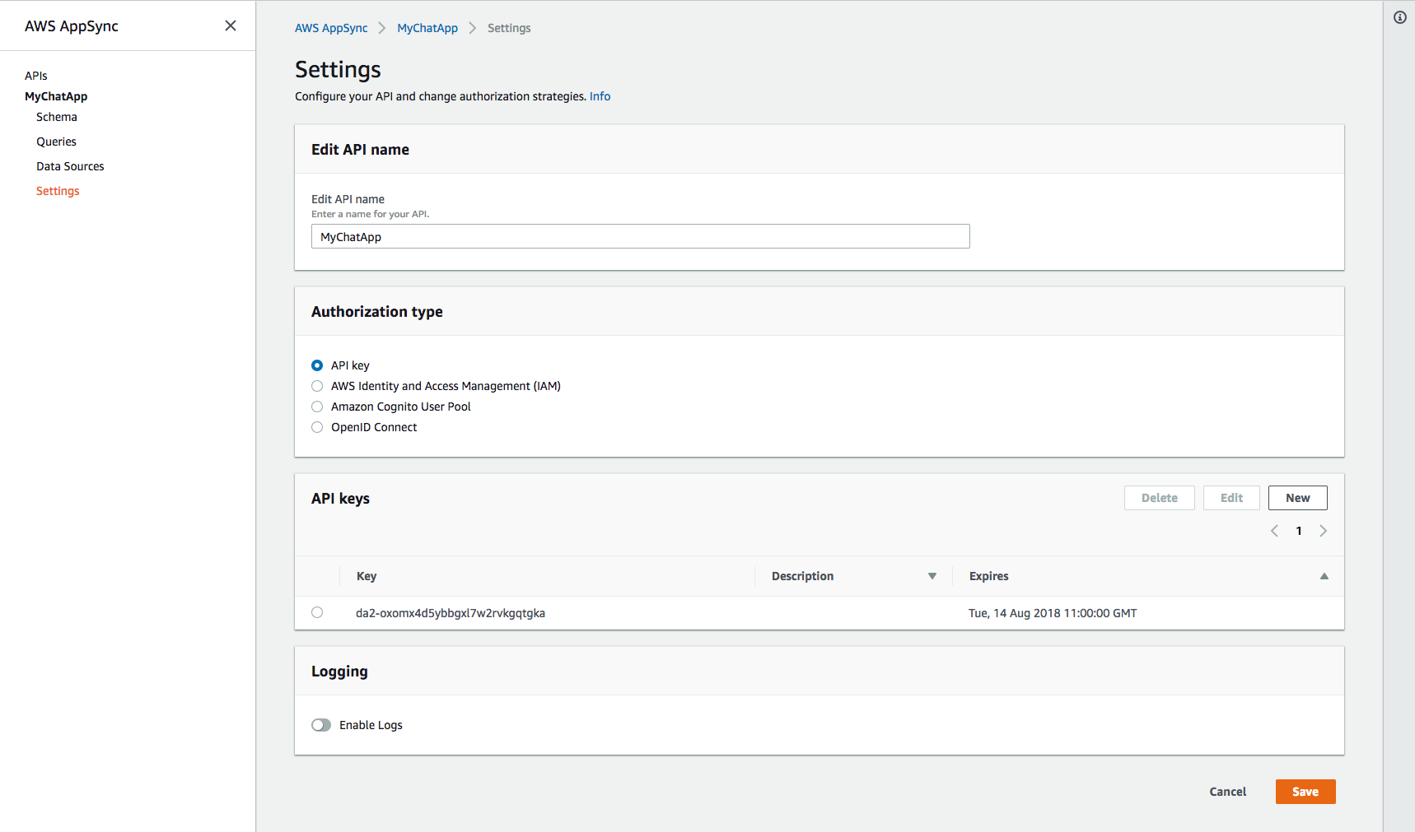Open the Info link
Screen dimensions: 1415x832
pyautogui.click(x=600, y=96)
